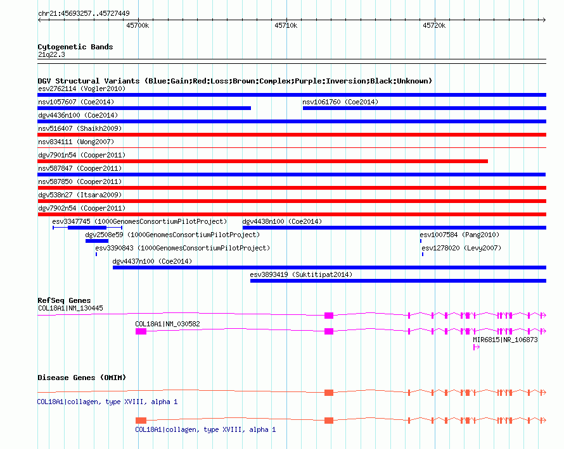Select the 21q22.3 band label
The image size is (564, 449).
tap(51, 54)
